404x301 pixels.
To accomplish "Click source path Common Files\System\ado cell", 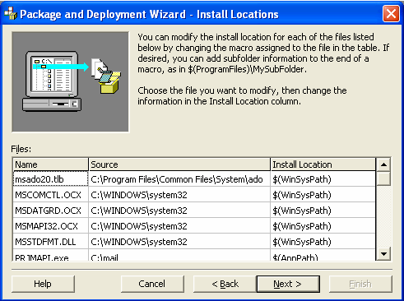I will click(179, 179).
